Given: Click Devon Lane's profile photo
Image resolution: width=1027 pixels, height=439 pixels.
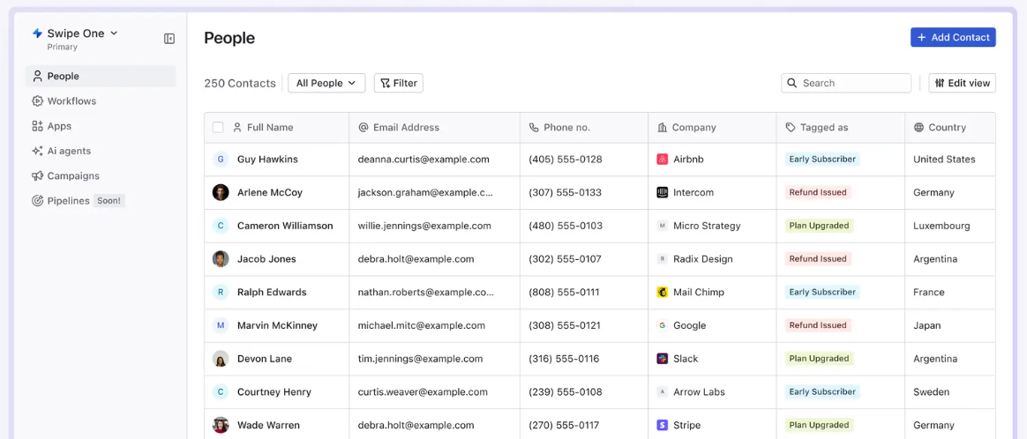Looking at the screenshot, I should pos(221,359).
